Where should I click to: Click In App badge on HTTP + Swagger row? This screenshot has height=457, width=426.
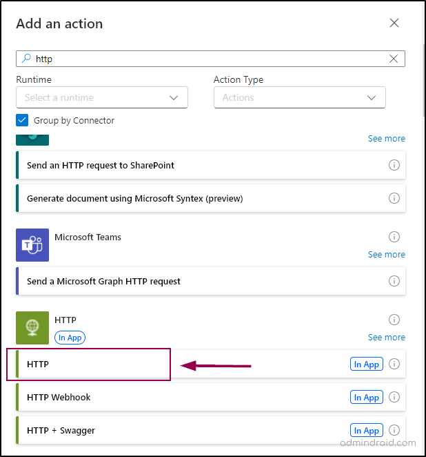click(366, 430)
